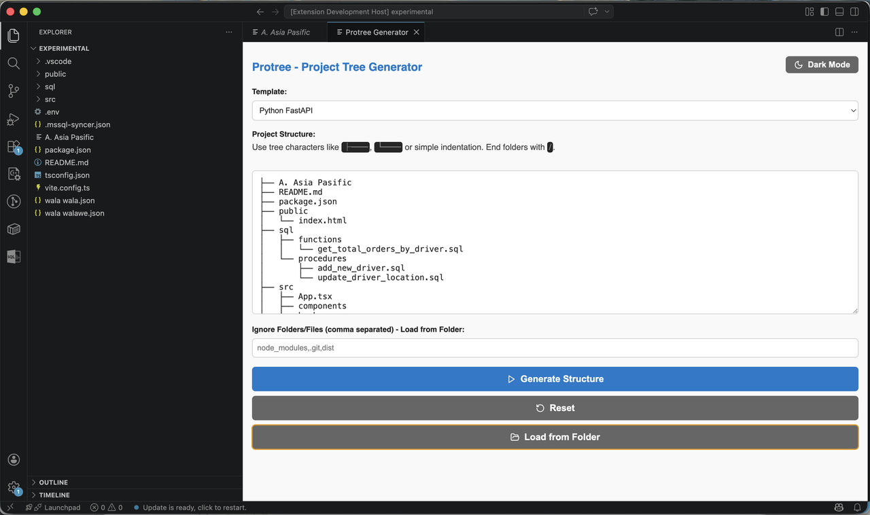
Task: Open the Template dropdown showing Python FastAPI
Action: point(555,110)
